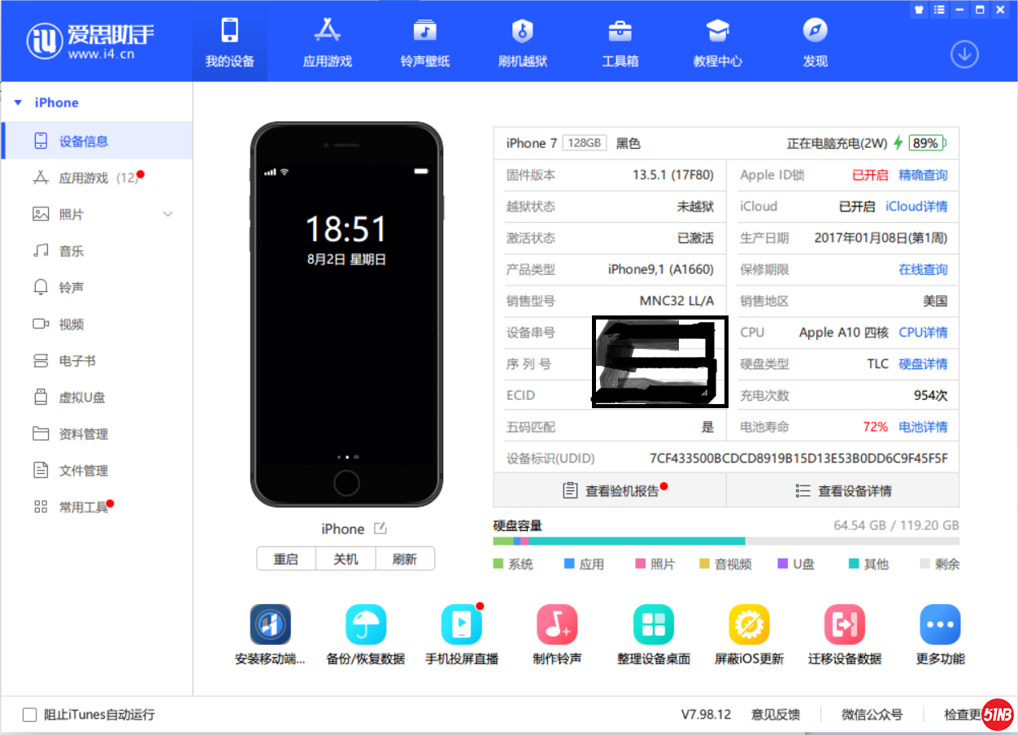Screen dimensions: 1018x735
Task: Click the edit device name pencil icon
Action: [x=380, y=528]
